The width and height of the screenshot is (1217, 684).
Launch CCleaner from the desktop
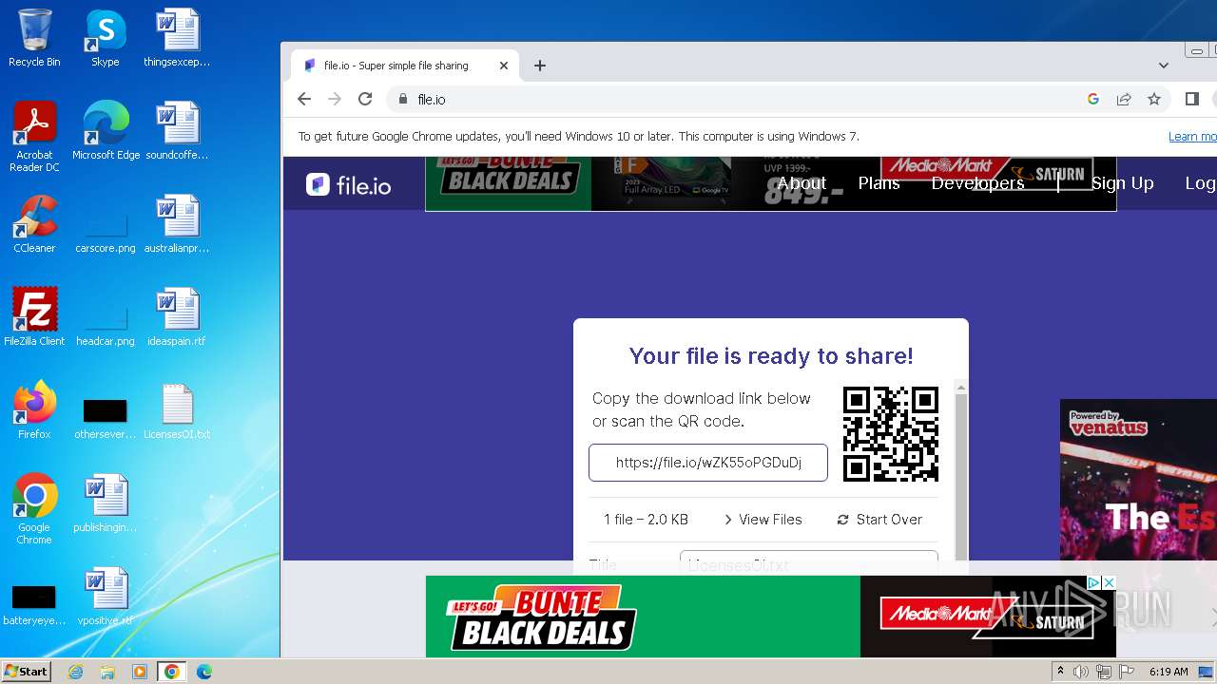click(34, 224)
